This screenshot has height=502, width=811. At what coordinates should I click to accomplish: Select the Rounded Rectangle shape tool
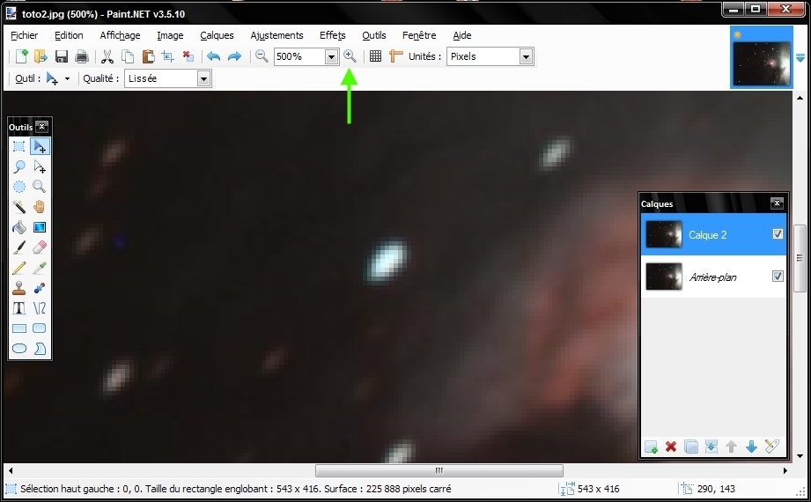[x=40, y=329]
